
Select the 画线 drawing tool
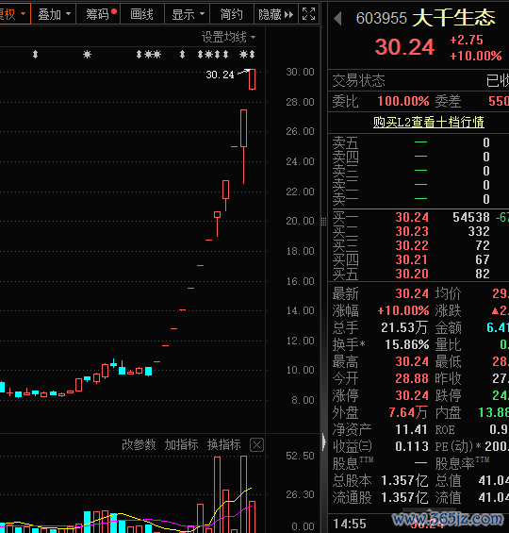(x=142, y=14)
